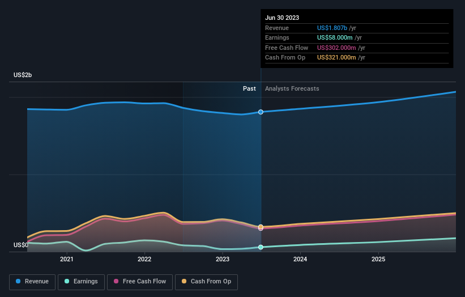465x297 pixels.
Task: Click the US$2b y-axis label
Action: pyautogui.click(x=23, y=75)
